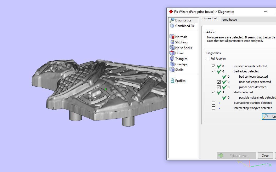Click 'inverted normals detected' text
The width and height of the screenshot is (276, 172).
click(x=250, y=66)
